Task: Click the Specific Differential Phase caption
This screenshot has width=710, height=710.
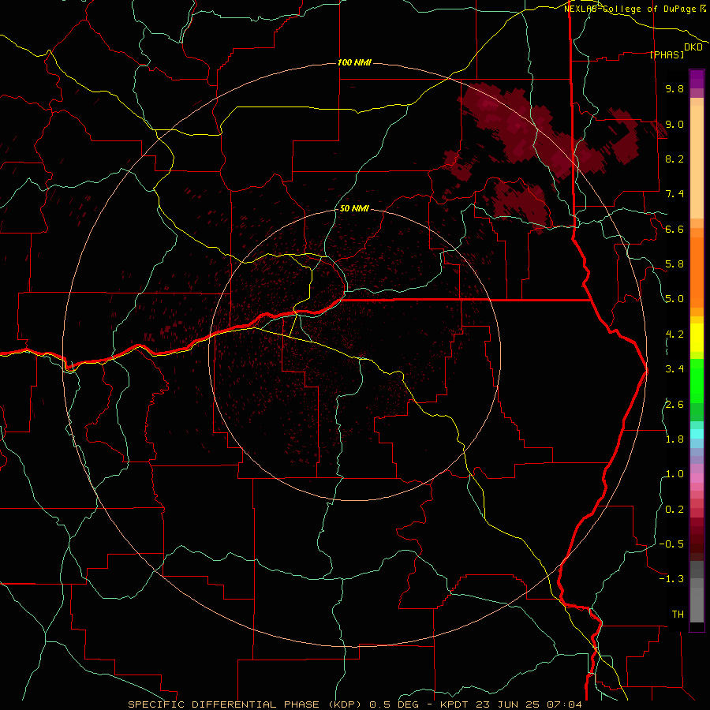Action: (x=355, y=704)
